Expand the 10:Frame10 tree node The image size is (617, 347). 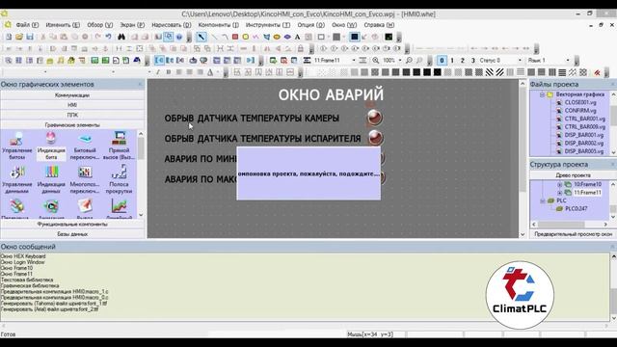coord(559,184)
